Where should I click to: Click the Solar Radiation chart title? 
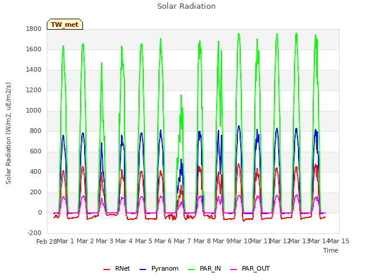[x=186, y=6]
